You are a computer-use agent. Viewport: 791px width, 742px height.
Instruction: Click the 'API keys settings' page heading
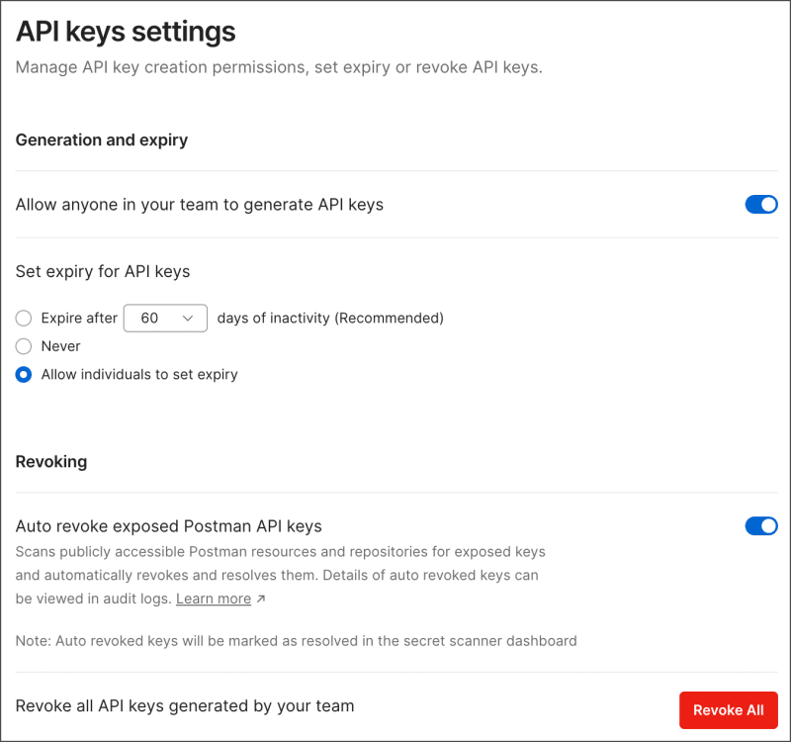[126, 32]
